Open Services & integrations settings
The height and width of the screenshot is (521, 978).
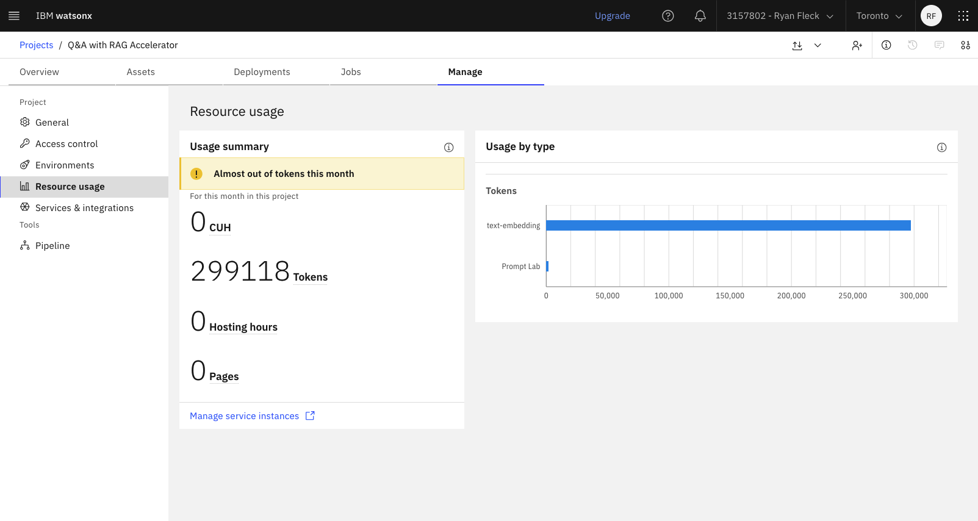(x=84, y=208)
